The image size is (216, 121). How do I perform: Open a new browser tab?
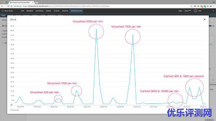[x=37, y=2]
